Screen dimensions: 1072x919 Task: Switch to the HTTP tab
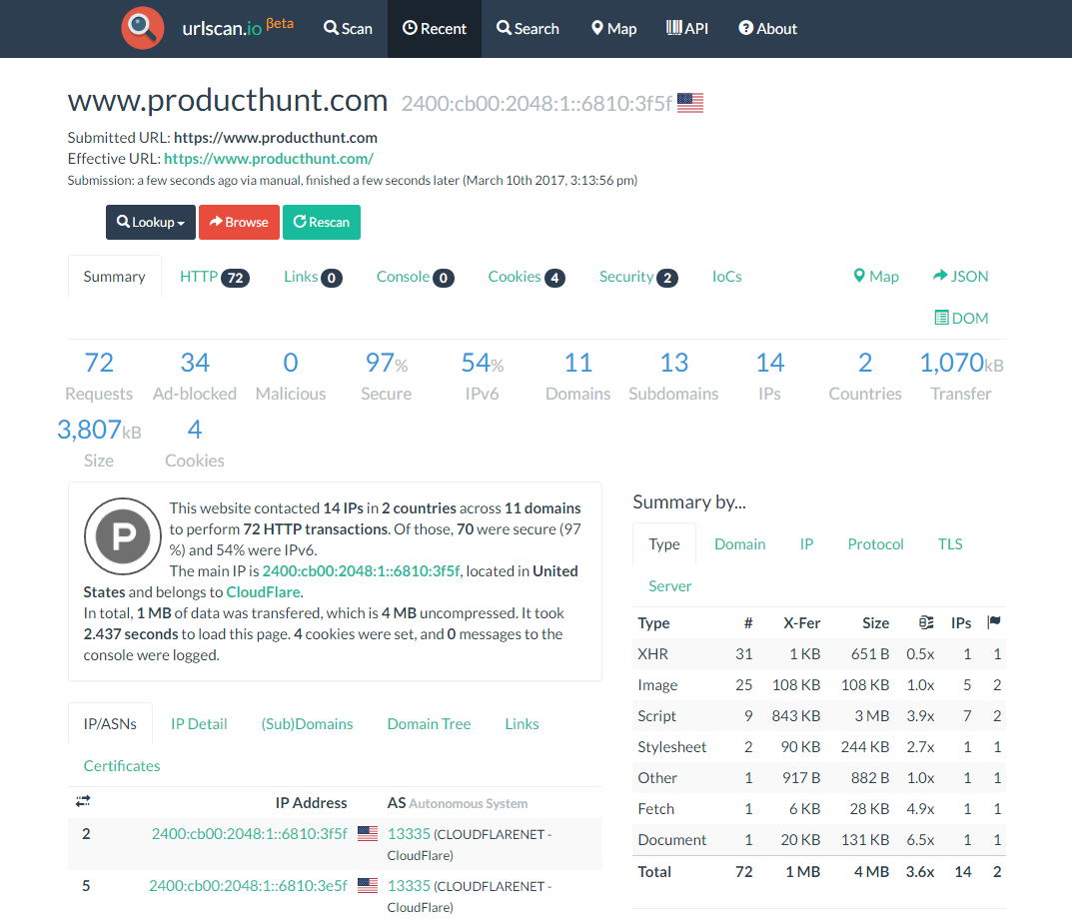[x=214, y=277]
